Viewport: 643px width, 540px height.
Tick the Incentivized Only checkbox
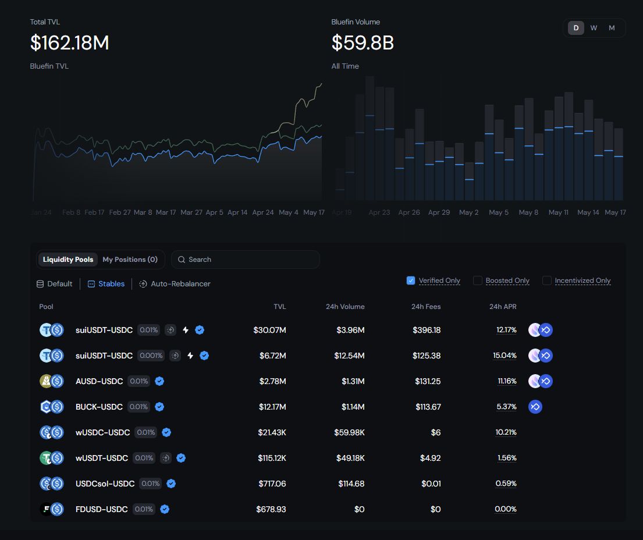[547, 280]
